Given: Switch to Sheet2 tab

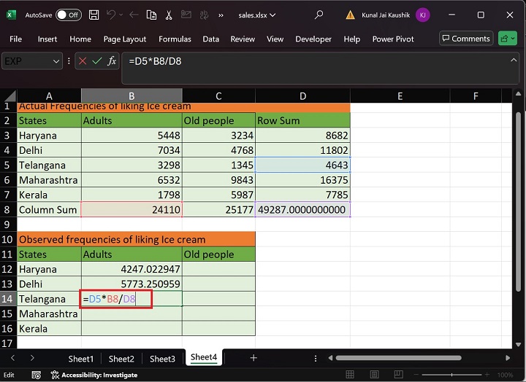Looking at the screenshot, I should coord(121,359).
